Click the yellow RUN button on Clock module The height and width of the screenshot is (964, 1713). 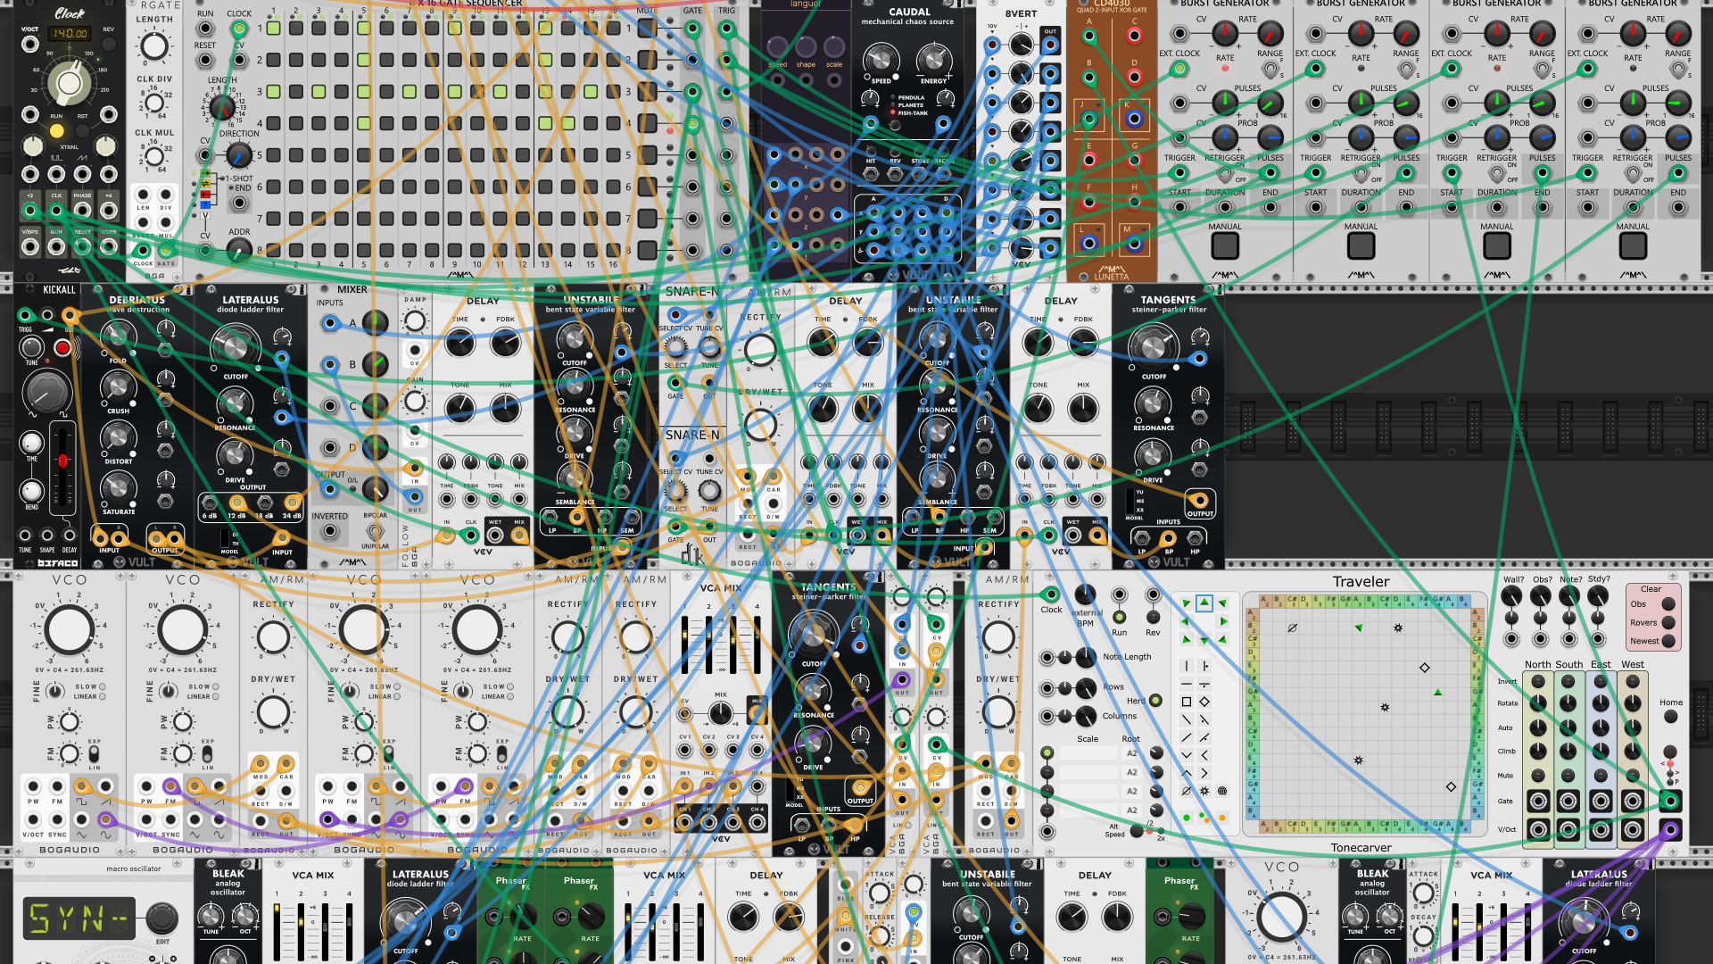click(56, 131)
